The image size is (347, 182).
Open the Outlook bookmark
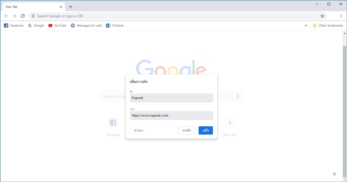click(115, 26)
